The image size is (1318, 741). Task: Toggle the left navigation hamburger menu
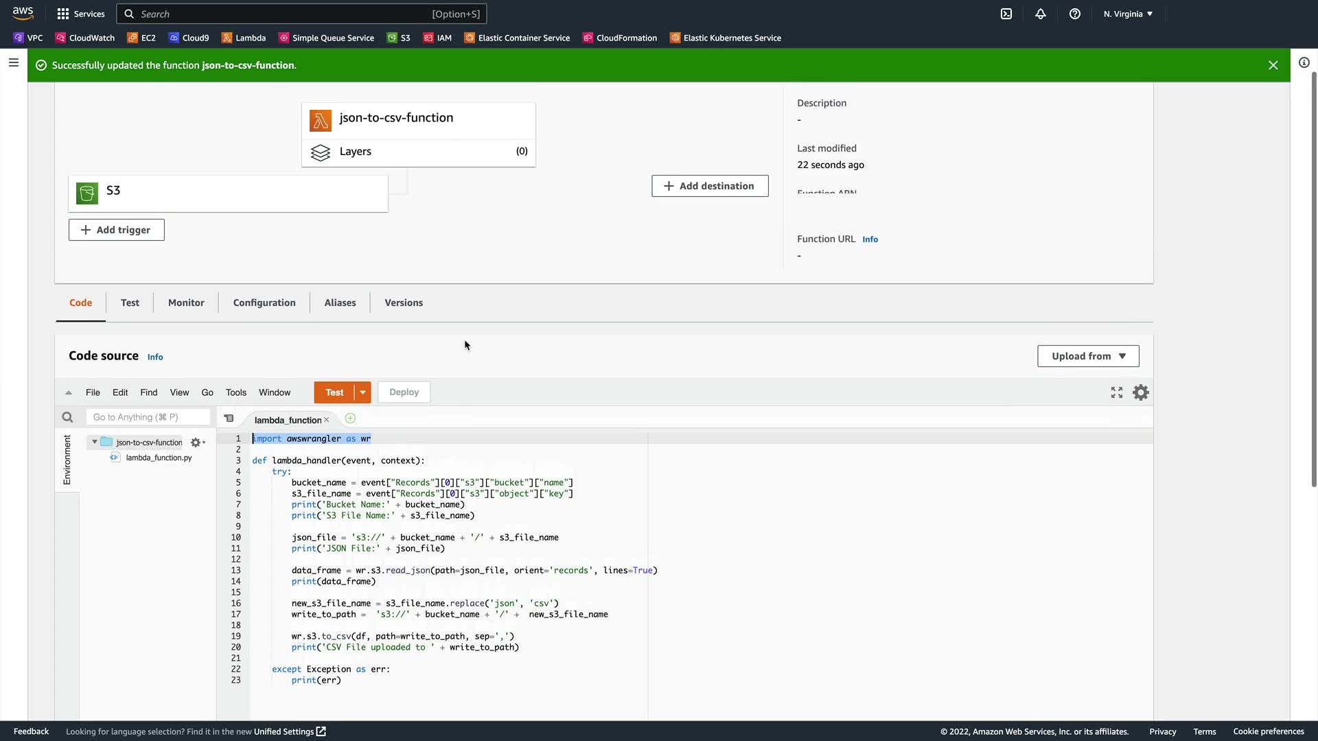pyautogui.click(x=13, y=62)
